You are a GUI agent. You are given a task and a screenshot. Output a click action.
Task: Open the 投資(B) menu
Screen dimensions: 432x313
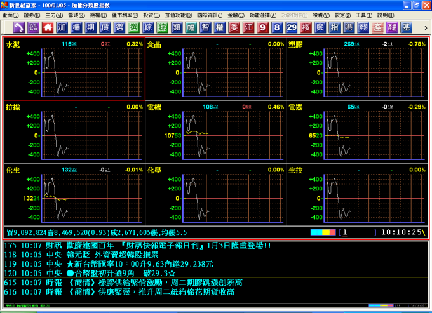pos(152,15)
